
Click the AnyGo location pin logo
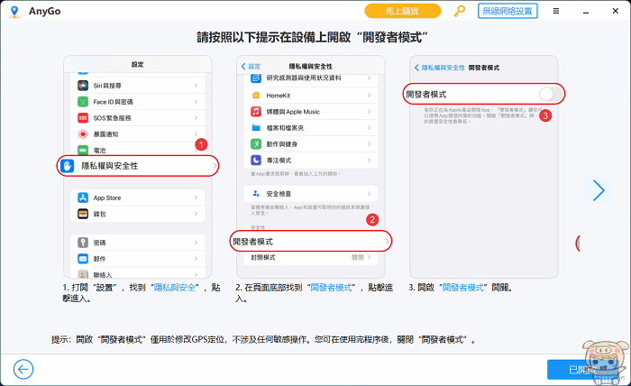coord(14,11)
